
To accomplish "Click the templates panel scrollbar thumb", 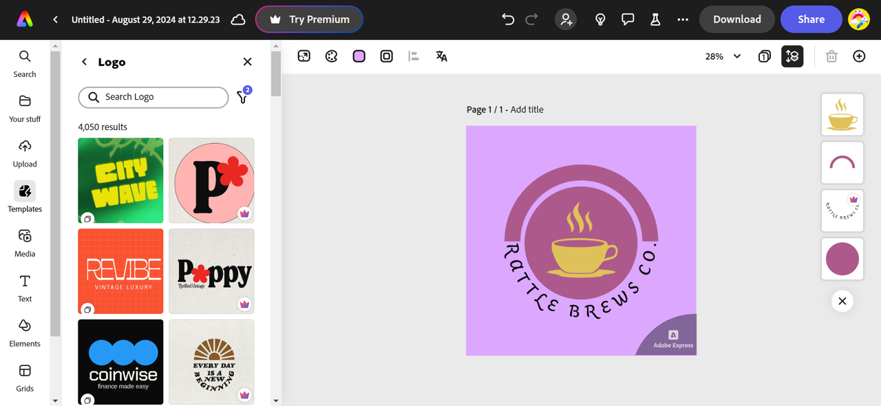I will click(x=276, y=74).
